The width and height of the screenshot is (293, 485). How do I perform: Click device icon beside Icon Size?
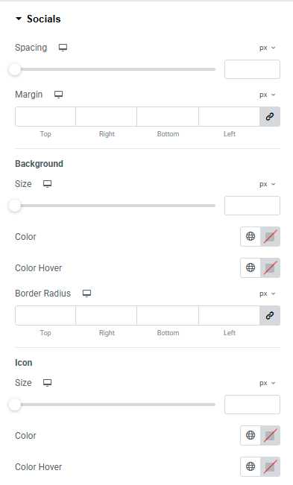point(47,383)
